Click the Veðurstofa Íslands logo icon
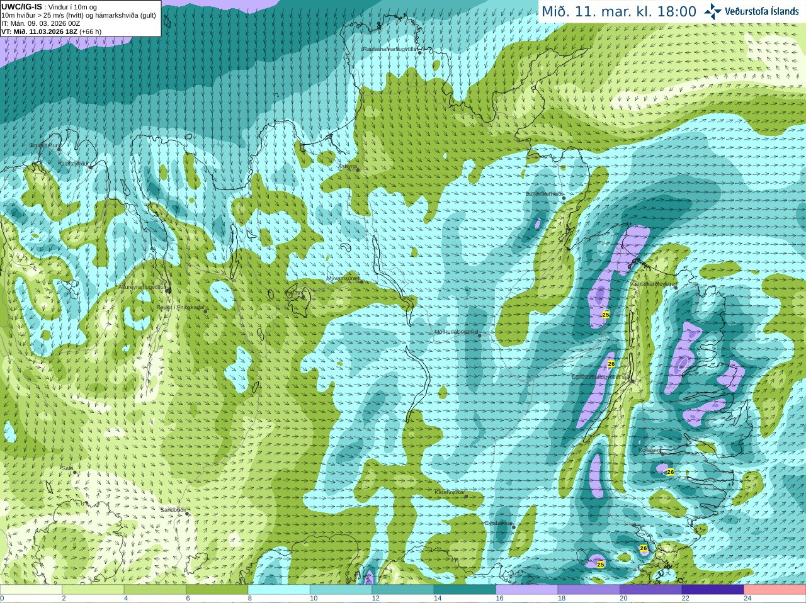The width and height of the screenshot is (806, 603). point(713,11)
